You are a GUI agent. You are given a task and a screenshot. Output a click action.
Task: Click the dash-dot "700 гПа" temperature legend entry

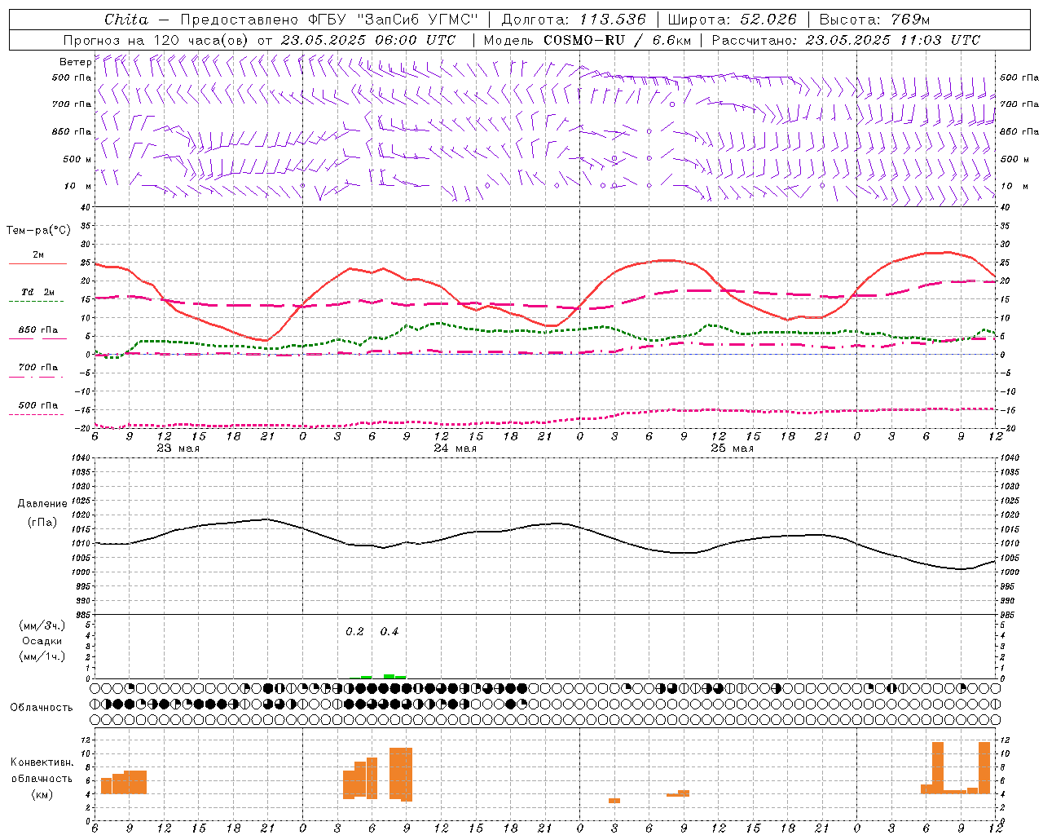coord(38,371)
